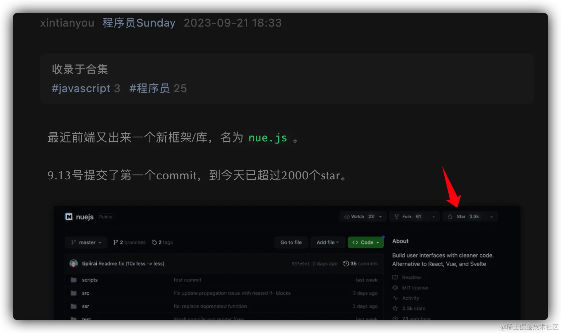Click the Readme book icon

(395, 277)
